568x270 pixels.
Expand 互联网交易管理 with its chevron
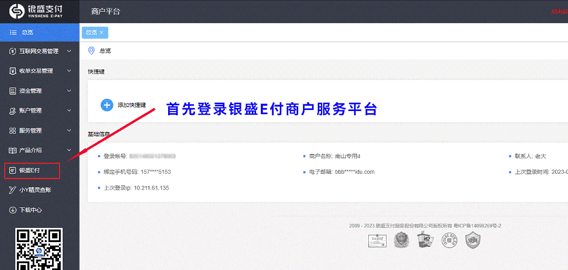point(69,52)
